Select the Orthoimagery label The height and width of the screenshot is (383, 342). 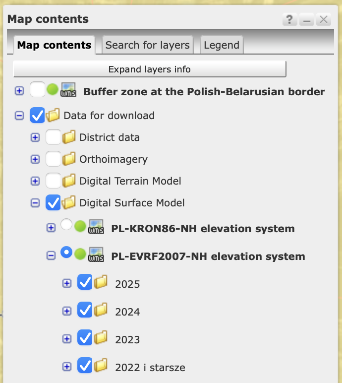pyautogui.click(x=114, y=160)
